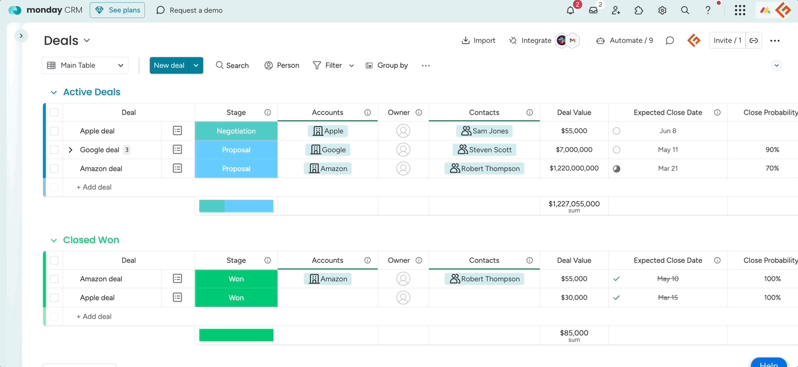Screen dimensions: 798x367
Task: Assign owner avatar for Apple deal in Active Deals
Action: click(x=403, y=131)
